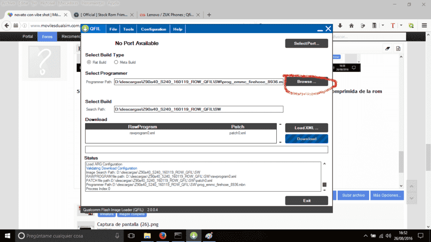The image size is (431, 242).
Task: Open the Foros nav item
Action: (47, 36)
